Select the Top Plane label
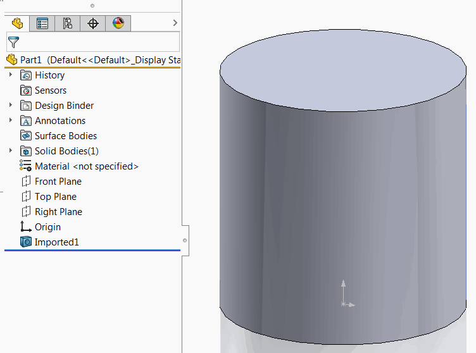 coord(56,196)
